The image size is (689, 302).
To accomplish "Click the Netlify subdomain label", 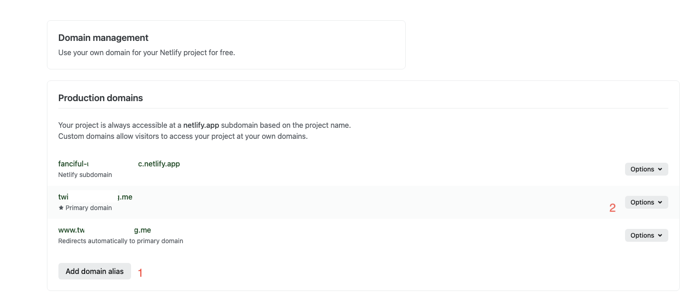I will pos(85,175).
